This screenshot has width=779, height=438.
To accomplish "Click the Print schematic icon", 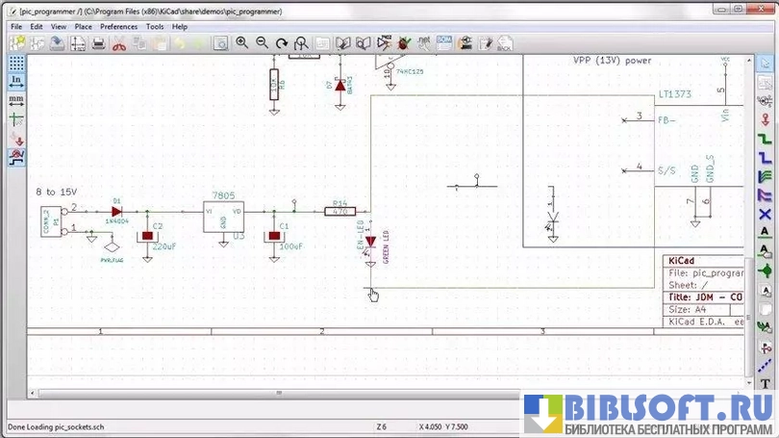I will pos(97,43).
